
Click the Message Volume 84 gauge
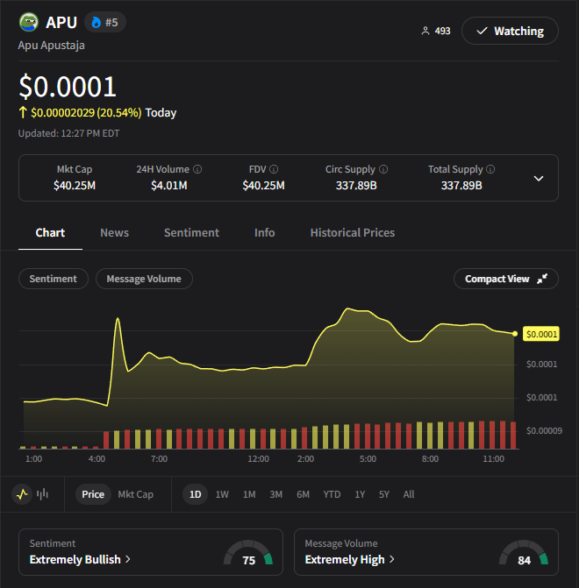point(524,553)
